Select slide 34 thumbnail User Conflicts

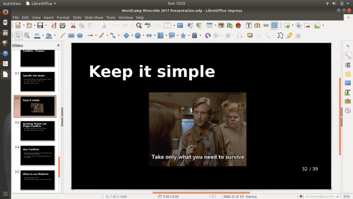38,155
